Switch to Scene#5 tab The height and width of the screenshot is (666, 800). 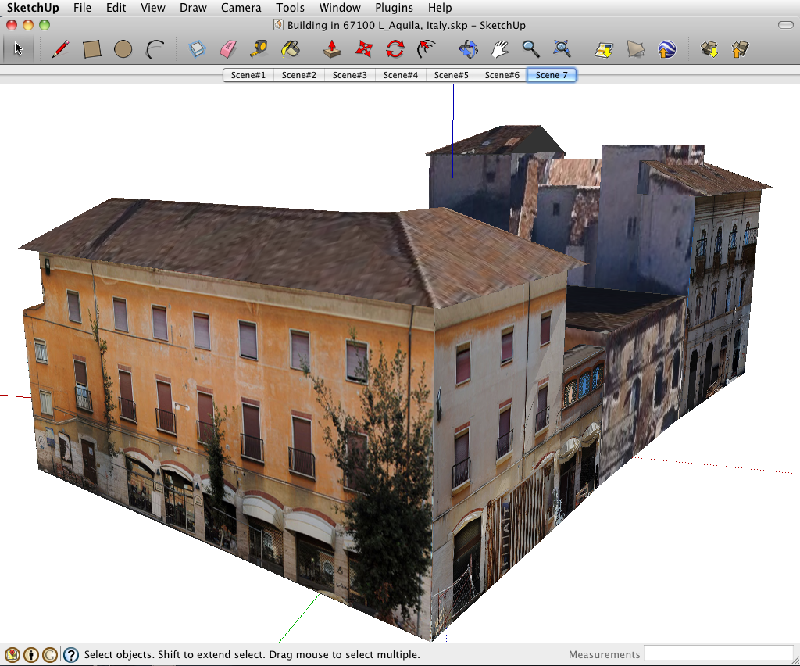451,75
